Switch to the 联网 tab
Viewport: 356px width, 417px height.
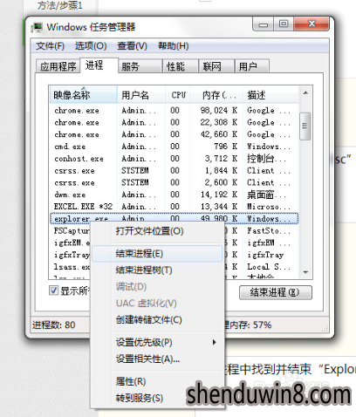(x=216, y=66)
